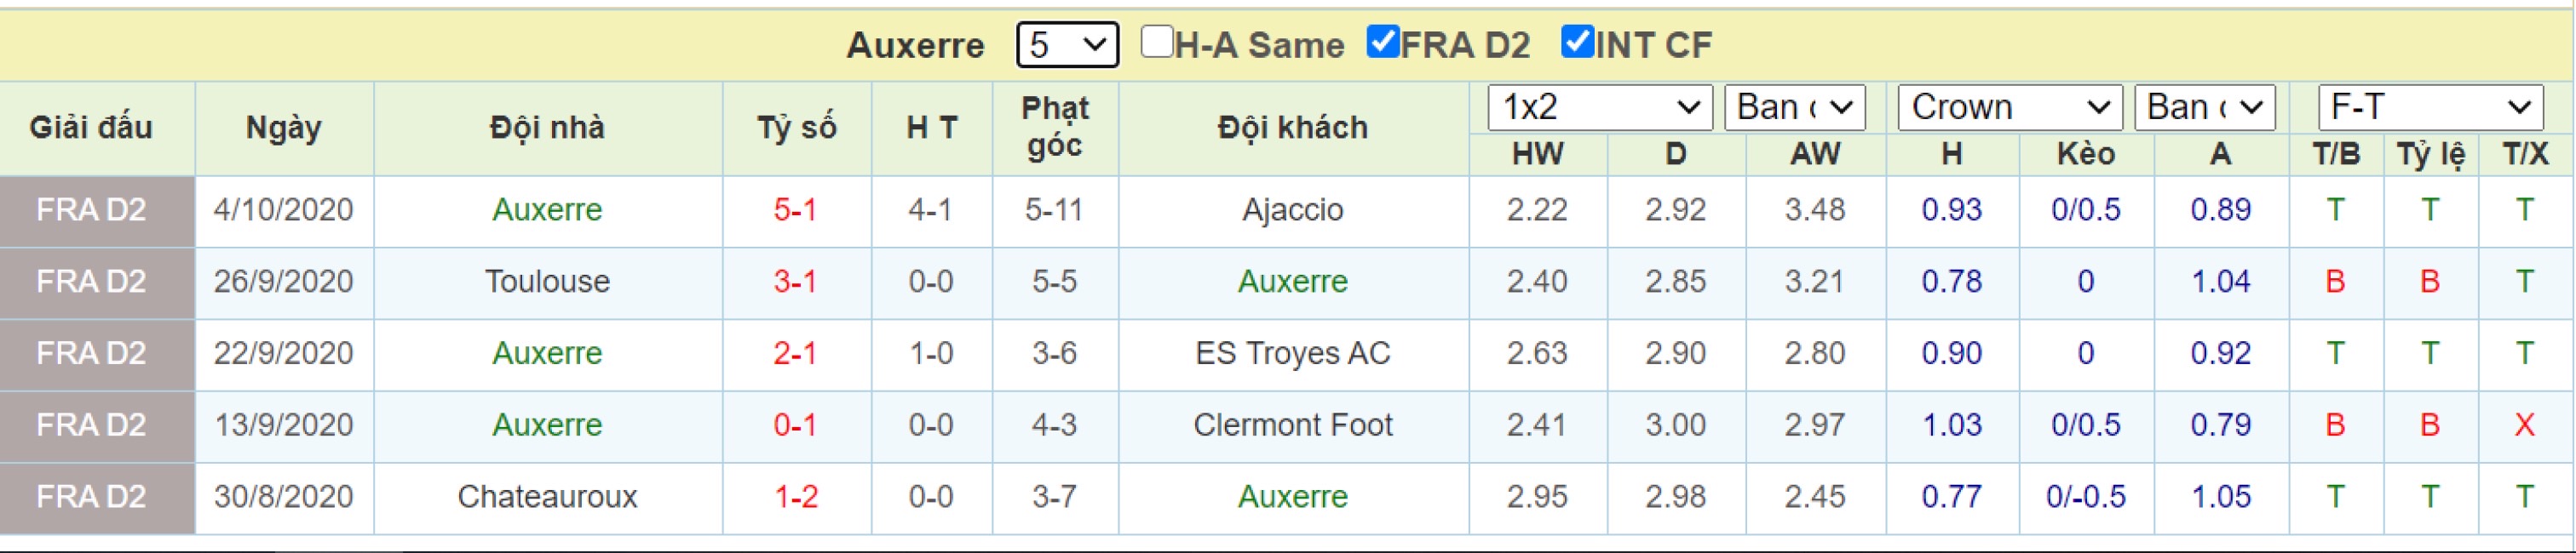Uncheck the FRA D2 filter checkbox
This screenshot has width=2576, height=553.
(1383, 42)
